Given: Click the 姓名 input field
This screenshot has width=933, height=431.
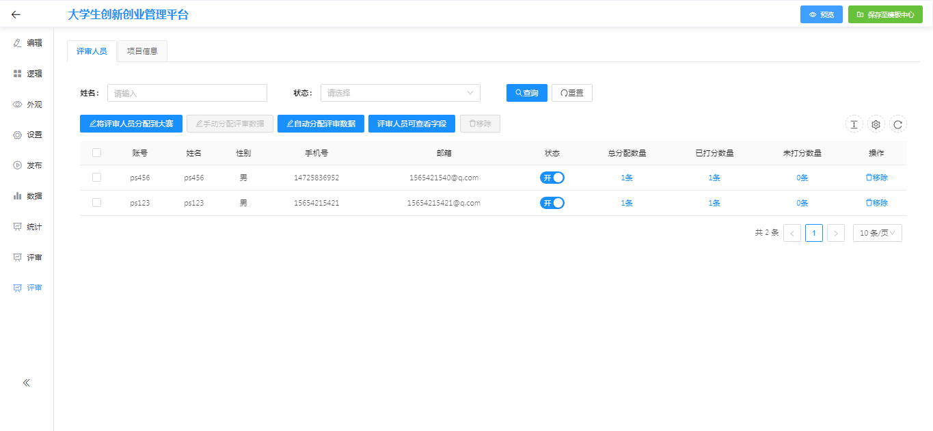Looking at the screenshot, I should tap(187, 93).
